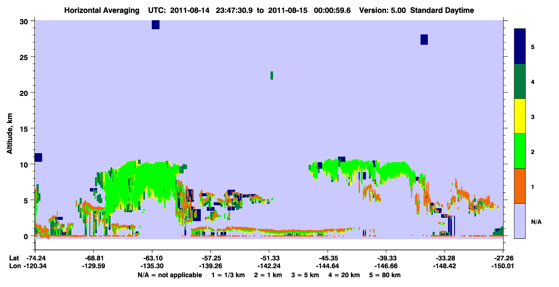Click '5 = 80 km' legend text
Screen dimensions: 559x287
pyautogui.click(x=385, y=275)
